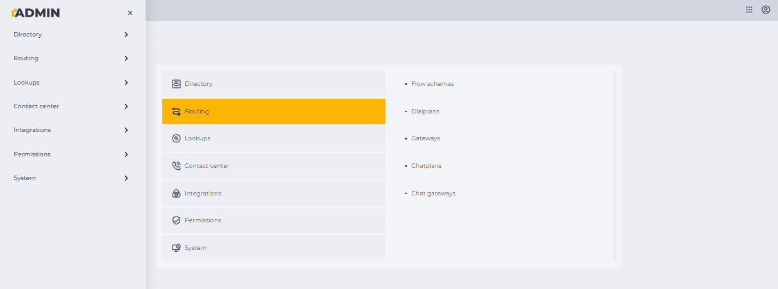
Task: Select the Contact center category card
Action: (x=274, y=166)
